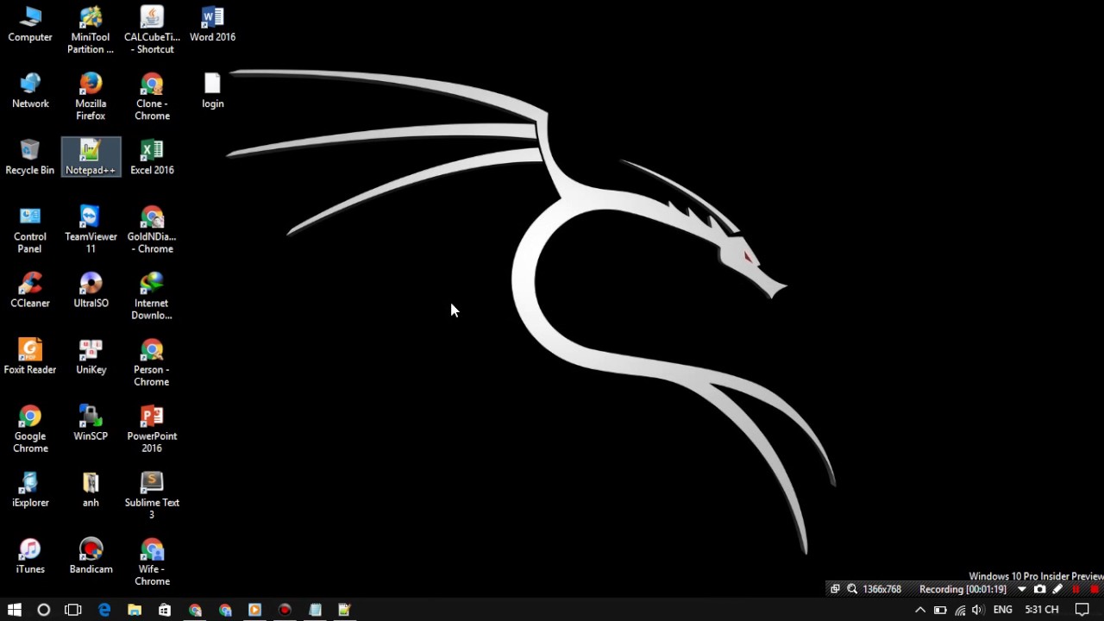Click the Bandicam record icon on taskbar

[285, 610]
